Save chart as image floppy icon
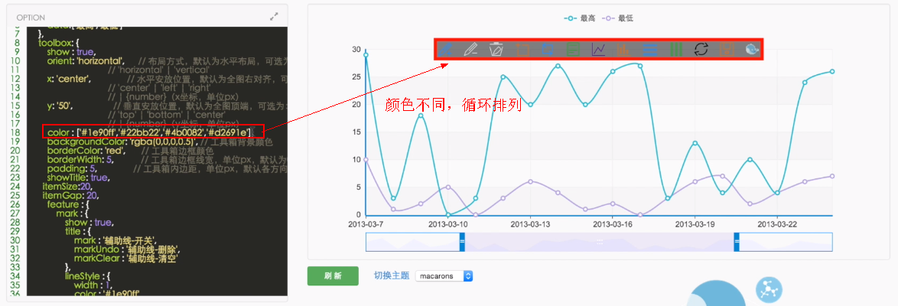This screenshot has width=898, height=306. coord(727,49)
